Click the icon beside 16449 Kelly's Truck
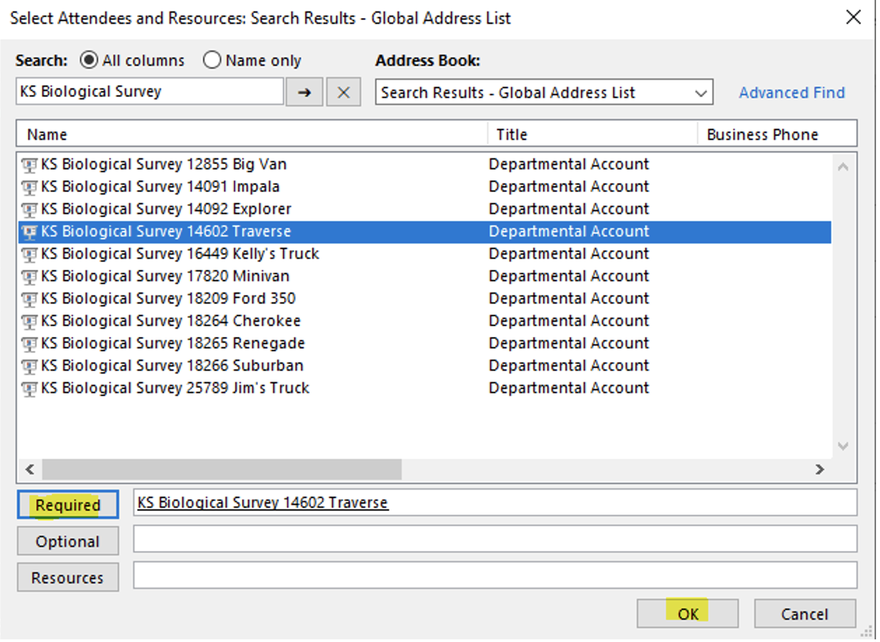Image resolution: width=880 pixels, height=642 pixels. [29, 255]
